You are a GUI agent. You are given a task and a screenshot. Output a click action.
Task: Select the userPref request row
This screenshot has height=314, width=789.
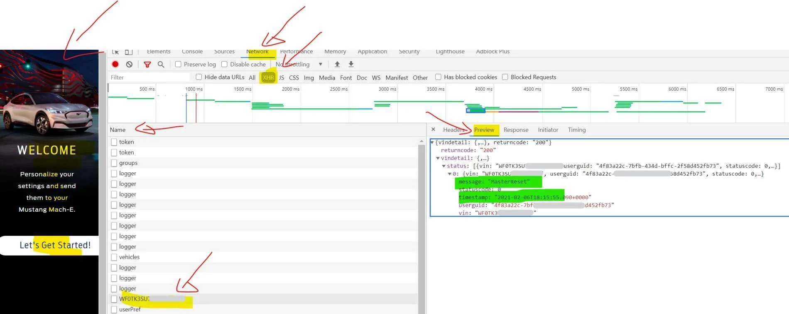tap(263, 309)
